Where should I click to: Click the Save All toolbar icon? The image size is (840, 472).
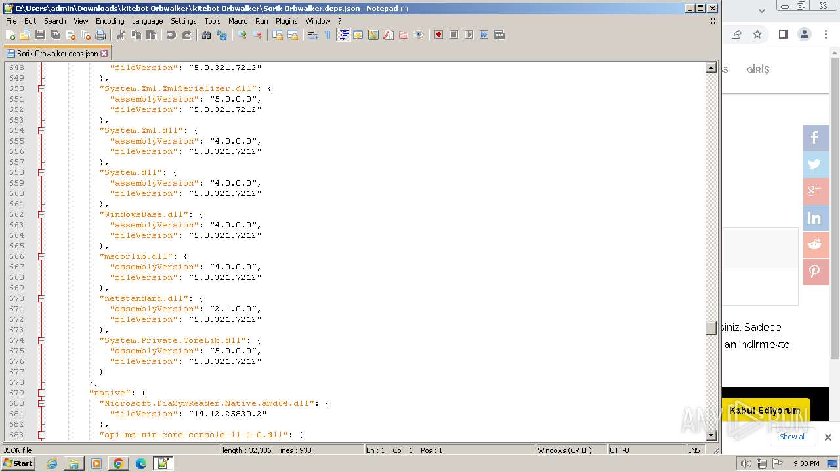click(x=55, y=35)
